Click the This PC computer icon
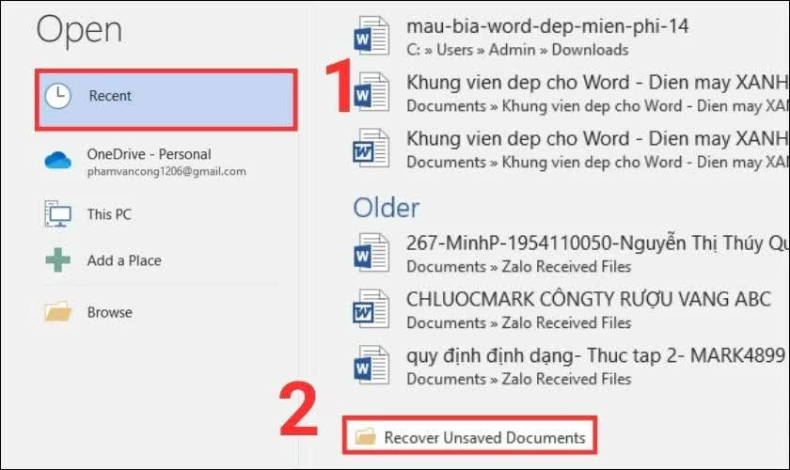Screen dimensions: 790x470 pos(58,213)
